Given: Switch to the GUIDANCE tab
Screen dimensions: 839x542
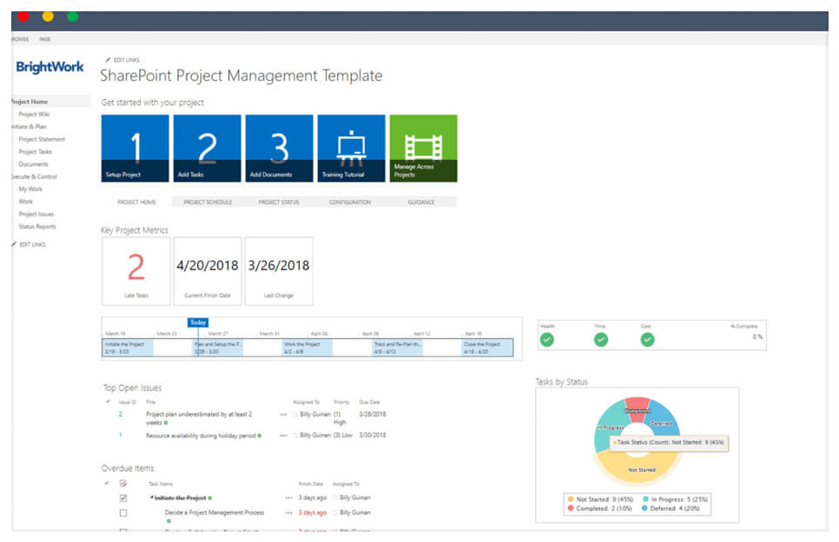Looking at the screenshot, I should (421, 202).
